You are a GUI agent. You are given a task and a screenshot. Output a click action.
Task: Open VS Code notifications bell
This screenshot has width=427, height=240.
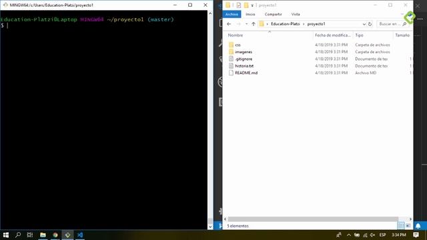pos(418,225)
